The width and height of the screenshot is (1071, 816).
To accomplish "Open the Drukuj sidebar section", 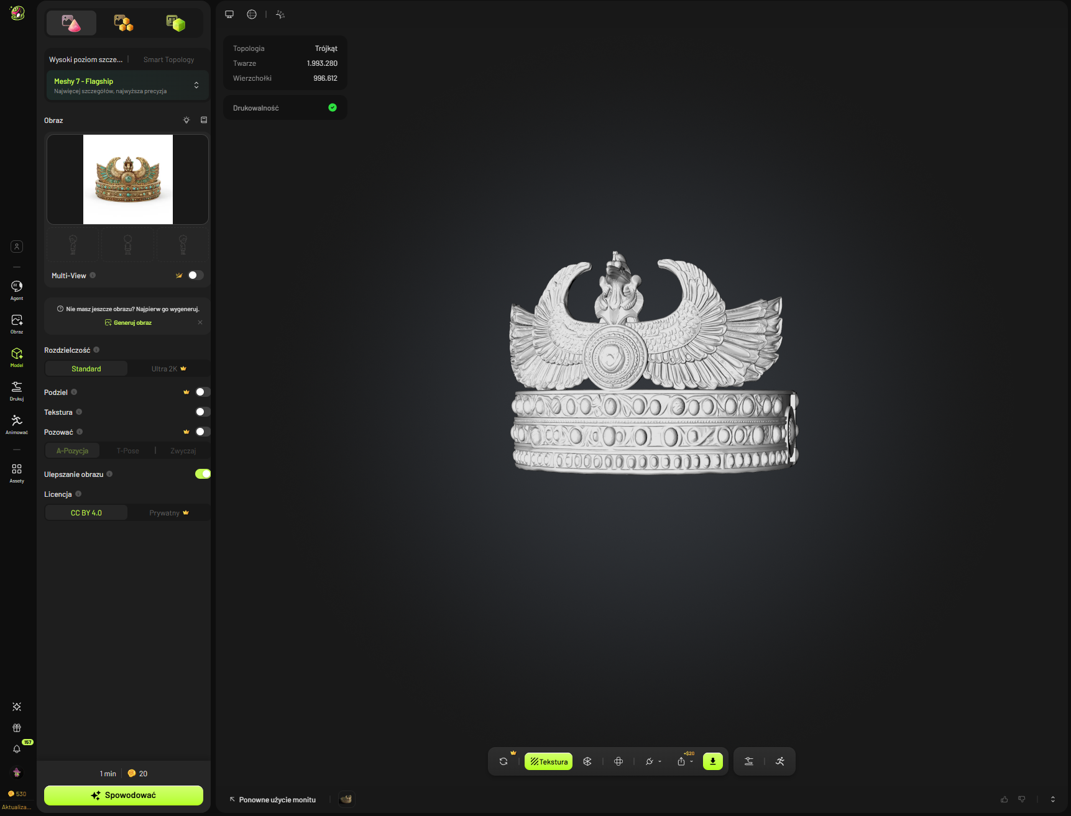I will click(17, 390).
